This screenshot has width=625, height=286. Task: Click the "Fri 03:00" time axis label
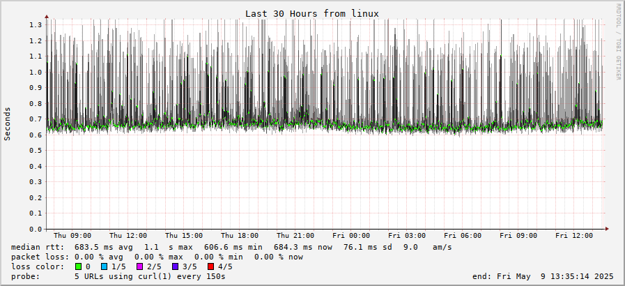[x=407, y=236]
